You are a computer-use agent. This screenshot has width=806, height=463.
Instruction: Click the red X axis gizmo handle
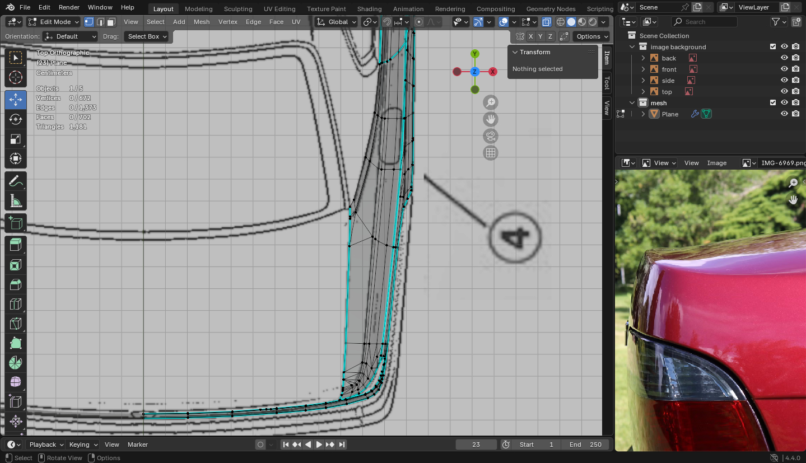point(493,72)
